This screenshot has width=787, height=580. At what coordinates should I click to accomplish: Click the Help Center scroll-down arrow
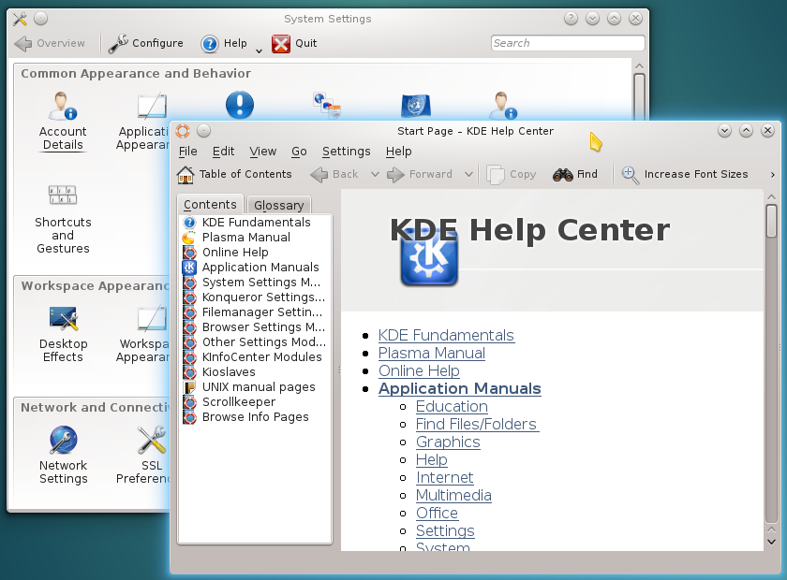click(771, 542)
